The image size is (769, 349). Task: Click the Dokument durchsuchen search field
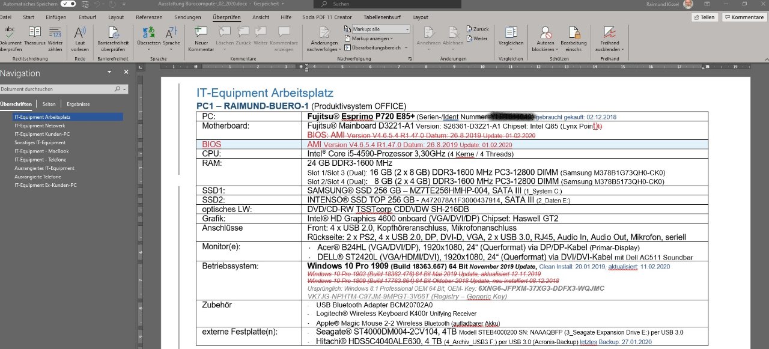(x=64, y=89)
